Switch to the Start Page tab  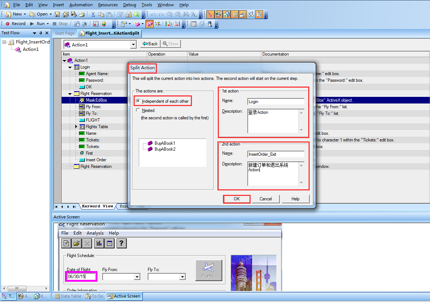click(65, 33)
